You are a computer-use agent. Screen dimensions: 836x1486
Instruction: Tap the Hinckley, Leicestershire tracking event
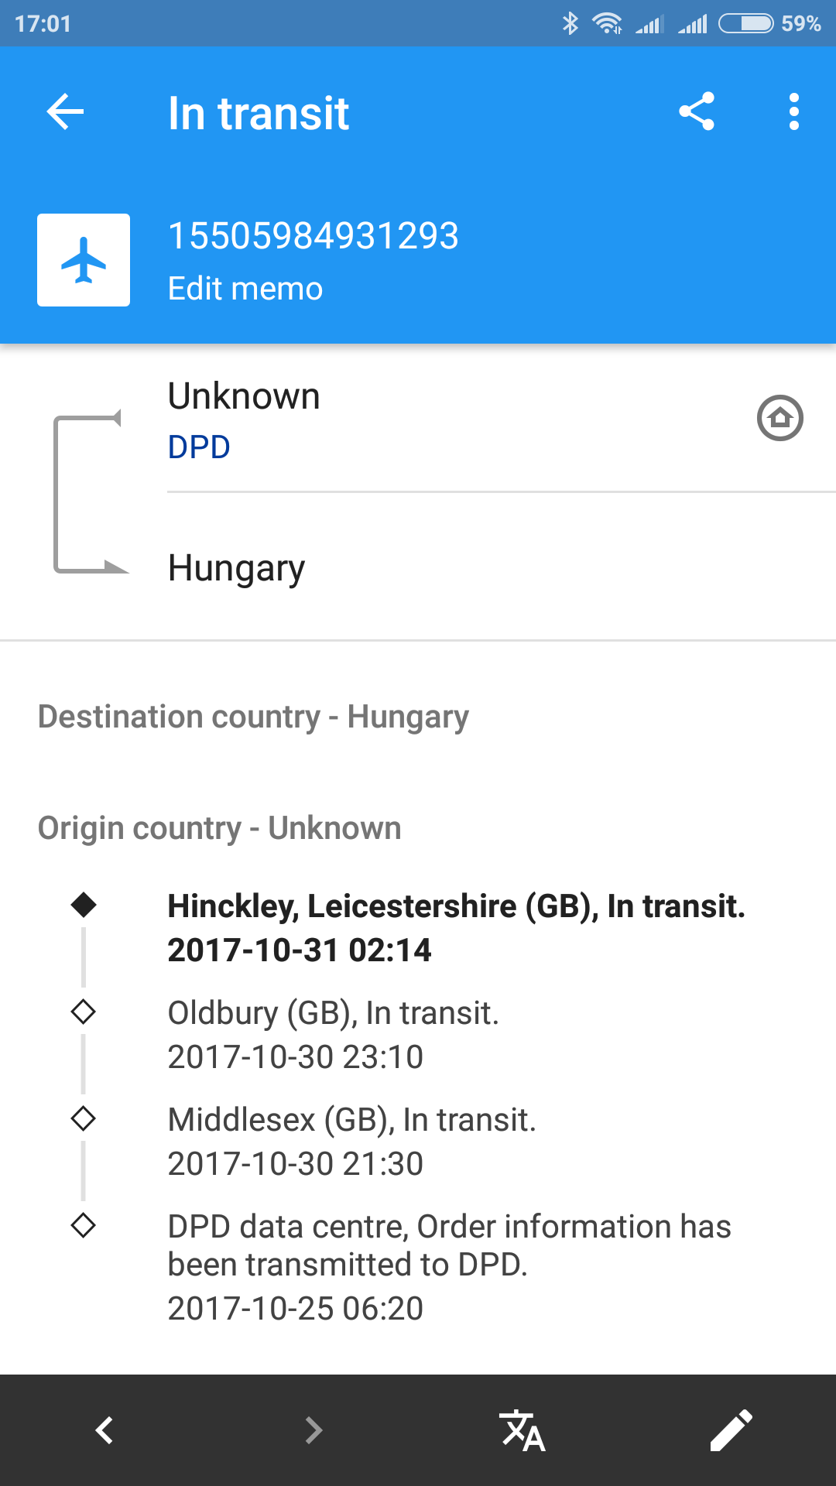tap(456, 927)
